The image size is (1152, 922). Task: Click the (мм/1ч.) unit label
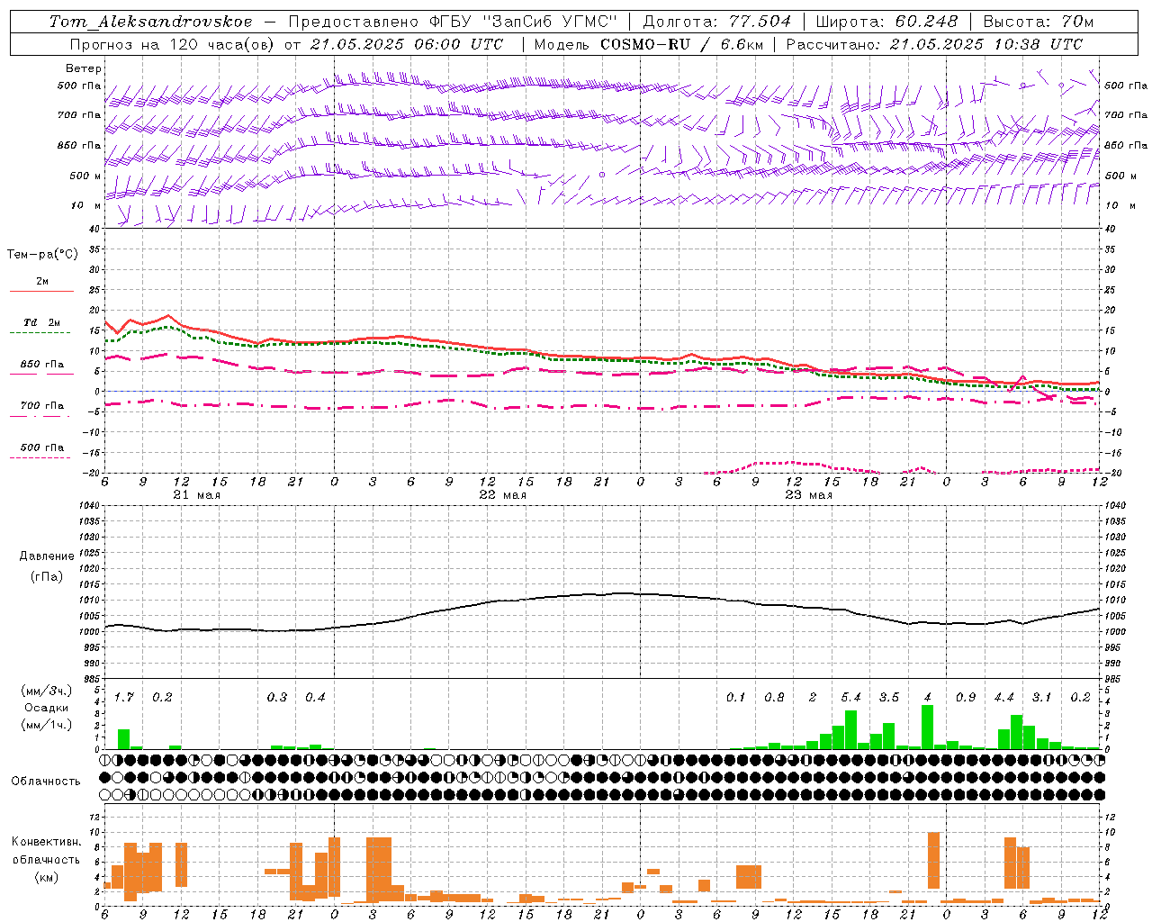pos(46,725)
